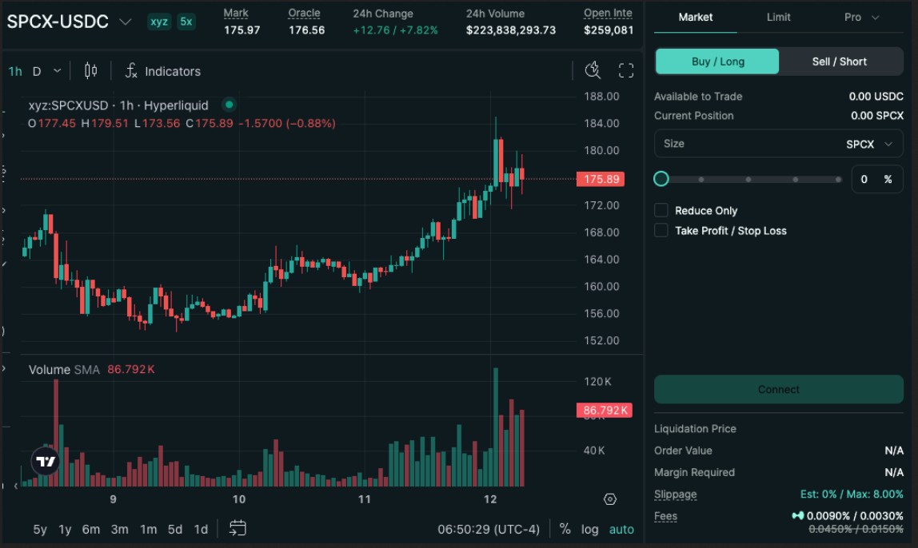This screenshot has height=548, width=918.
Task: Click the second size slider stop, 25% mark
Action: pos(700,180)
